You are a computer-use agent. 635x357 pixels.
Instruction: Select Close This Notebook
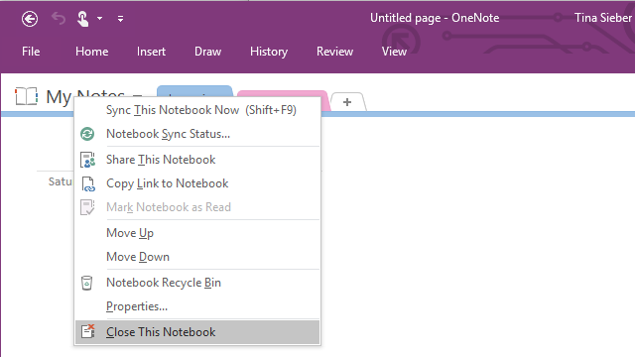click(197, 332)
